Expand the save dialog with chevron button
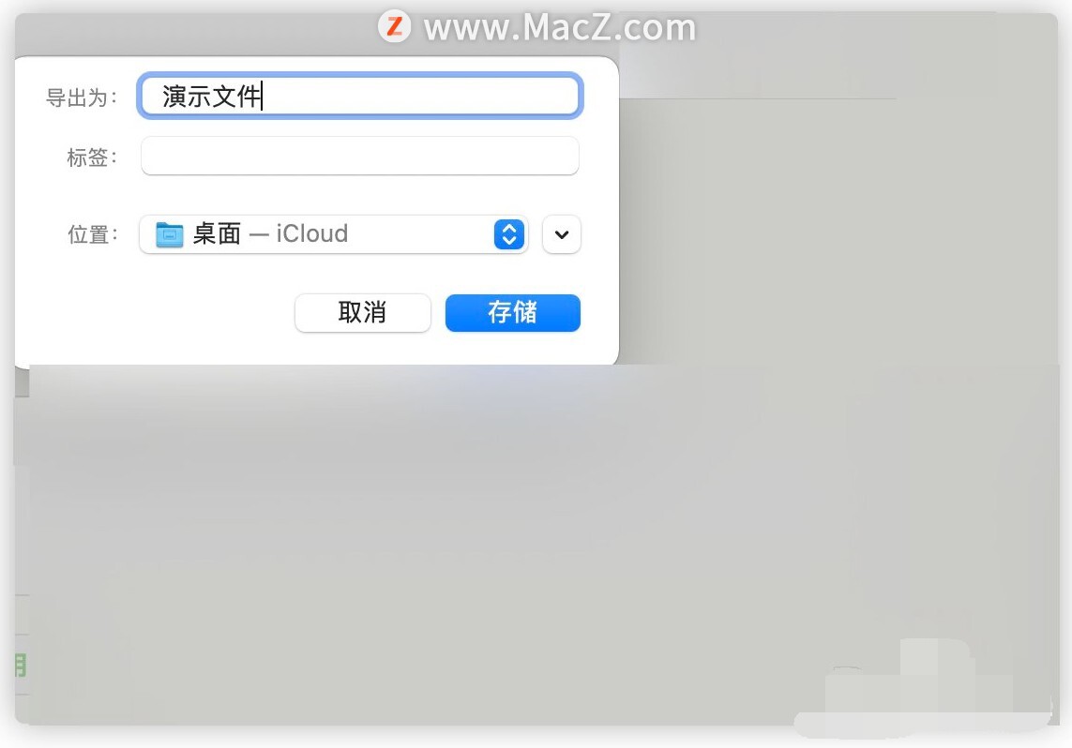Viewport: 1072px width, 748px height. 561,234
